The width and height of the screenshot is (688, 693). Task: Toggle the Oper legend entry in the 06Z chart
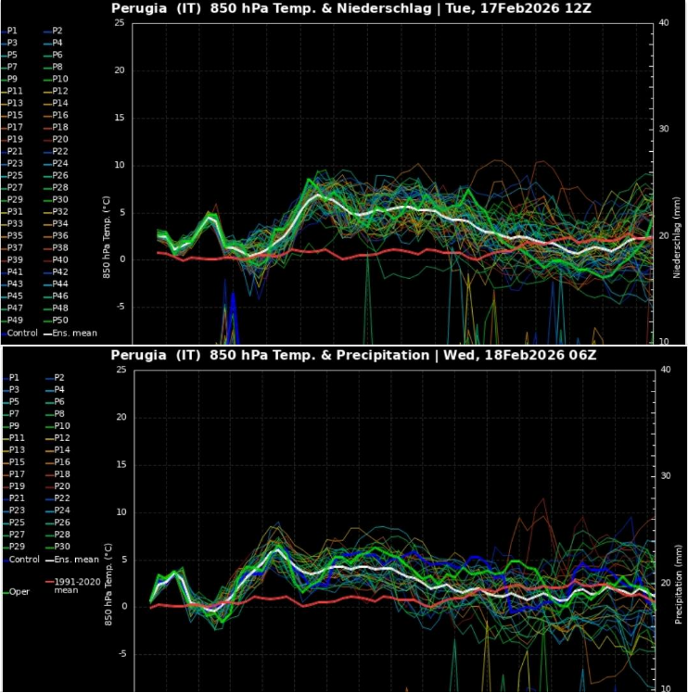point(19,591)
